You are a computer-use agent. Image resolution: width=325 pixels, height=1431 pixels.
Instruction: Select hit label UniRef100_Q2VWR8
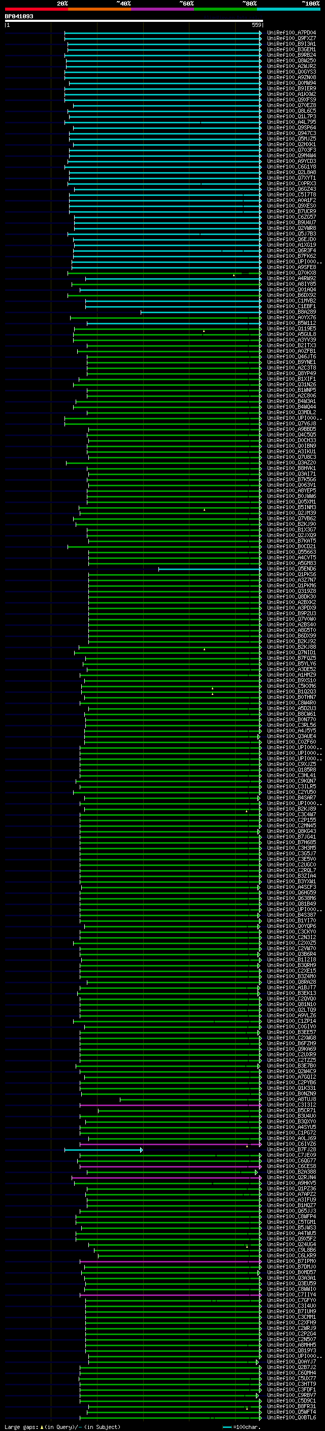coord(291,228)
